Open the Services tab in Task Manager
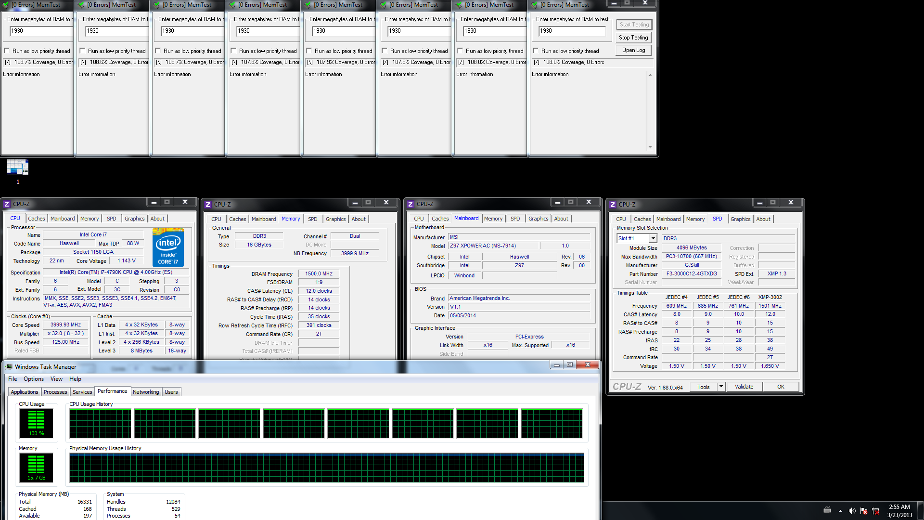 click(82, 392)
